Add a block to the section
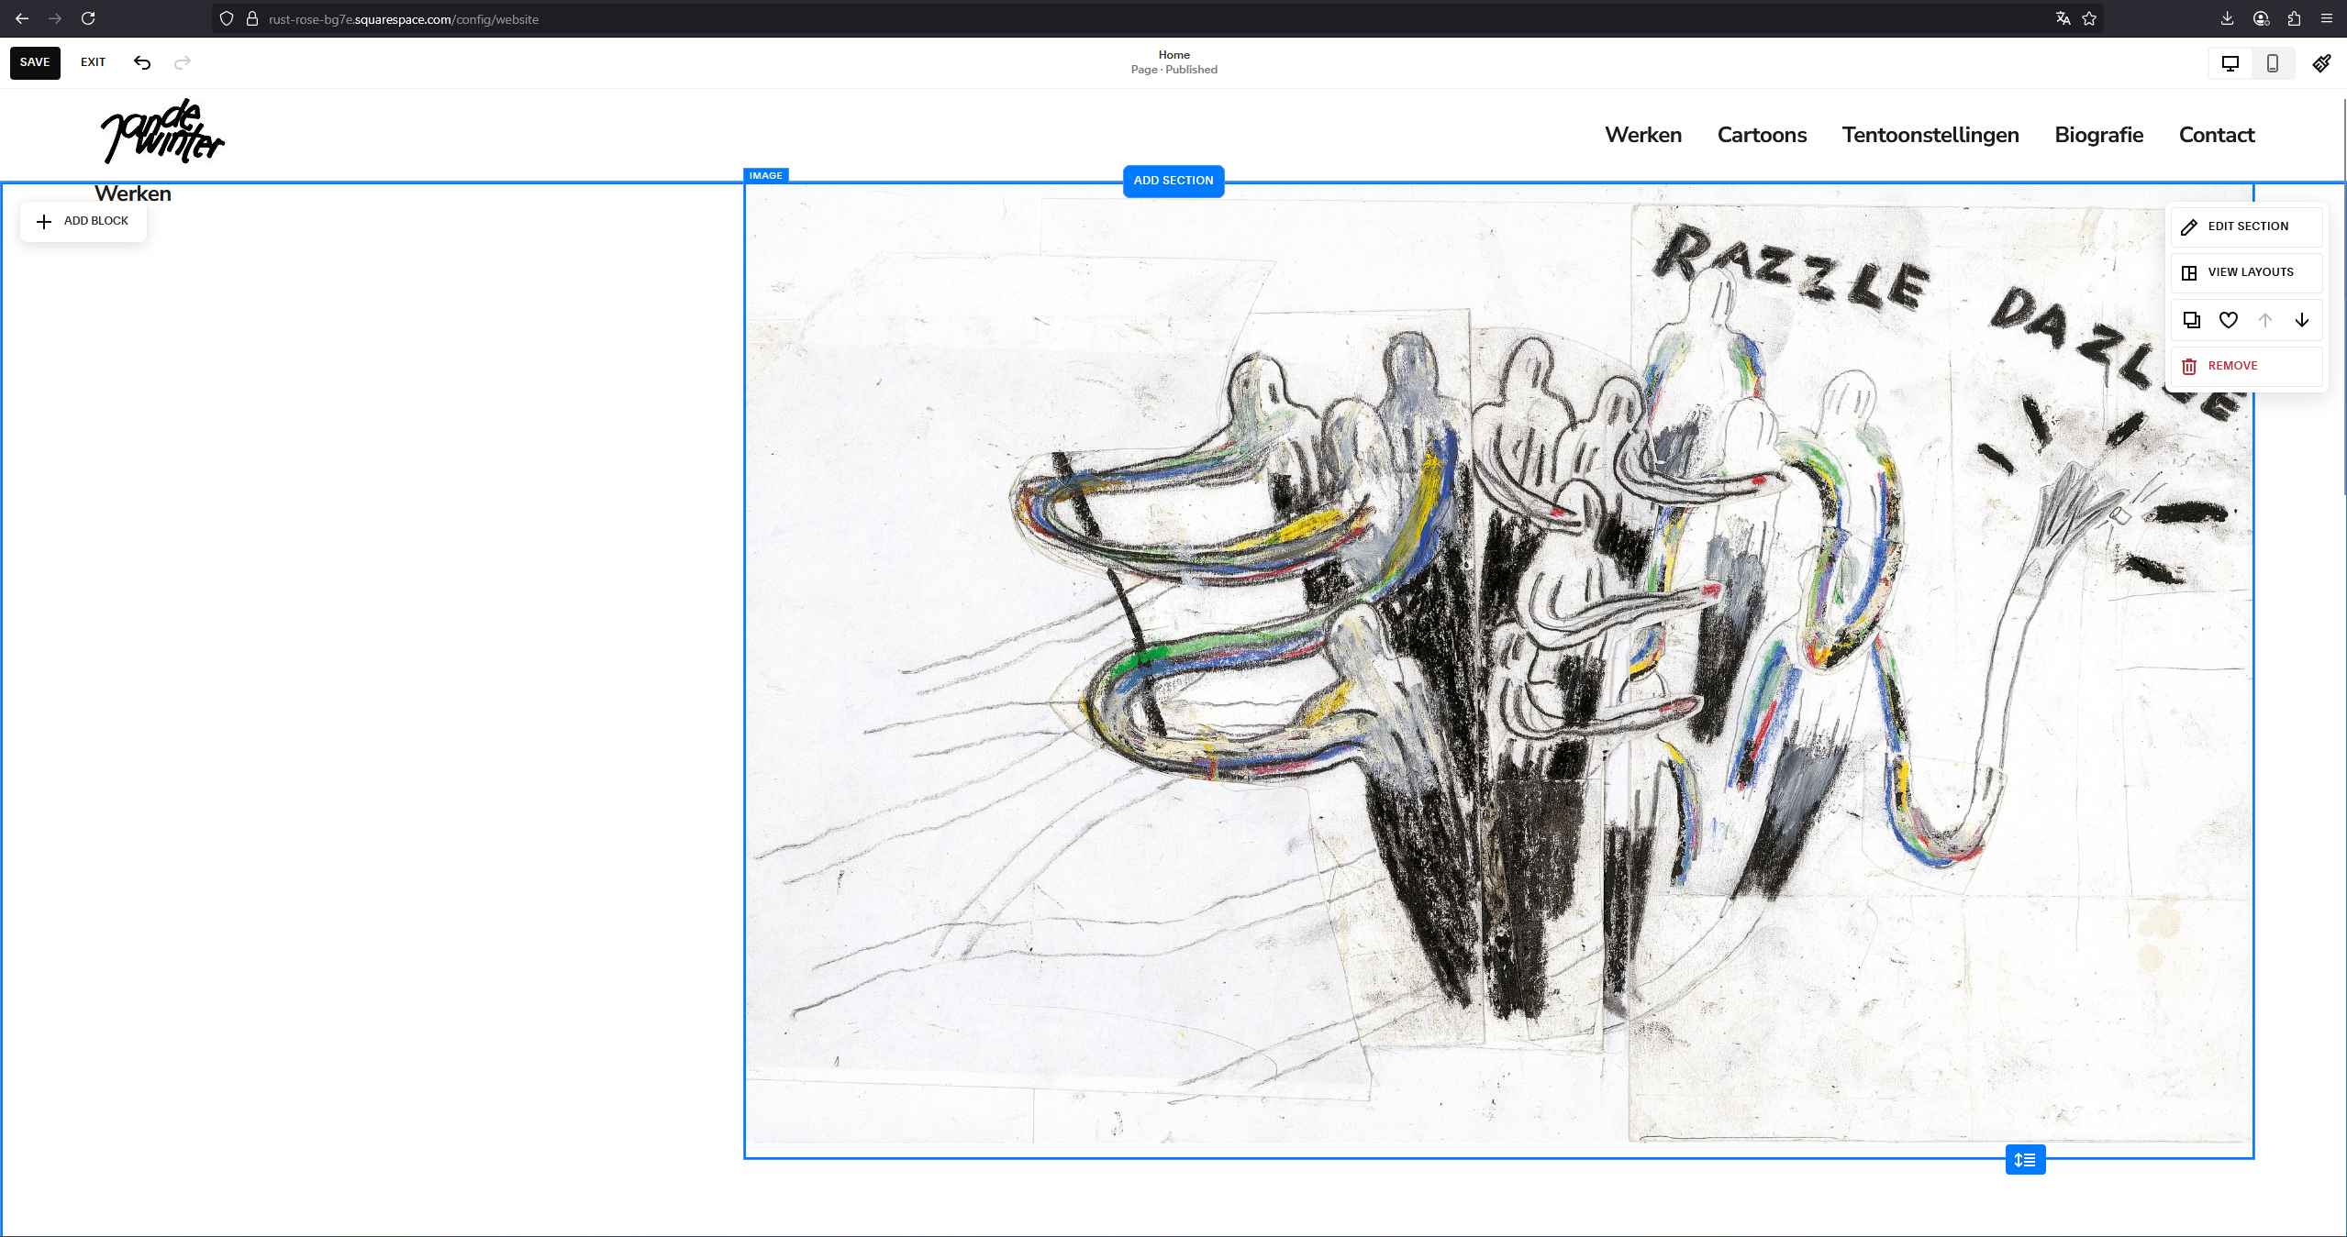Viewport: 2347px width, 1237px height. pyautogui.click(x=83, y=221)
